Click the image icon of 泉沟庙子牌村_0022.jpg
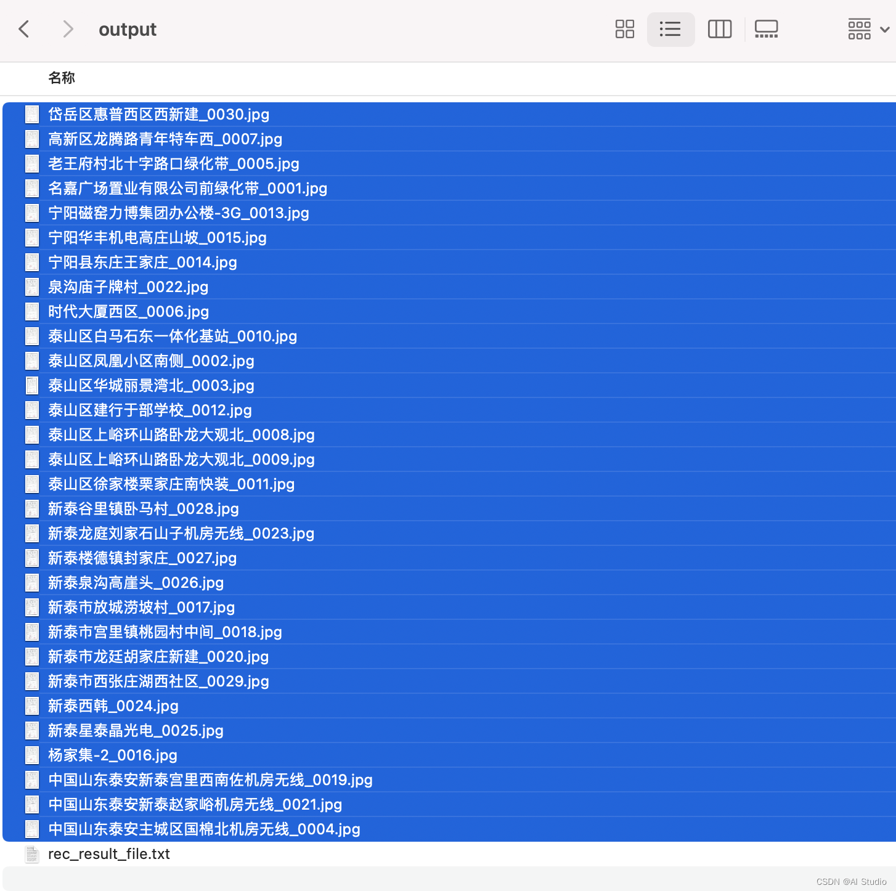This screenshot has width=896, height=891. coord(32,287)
